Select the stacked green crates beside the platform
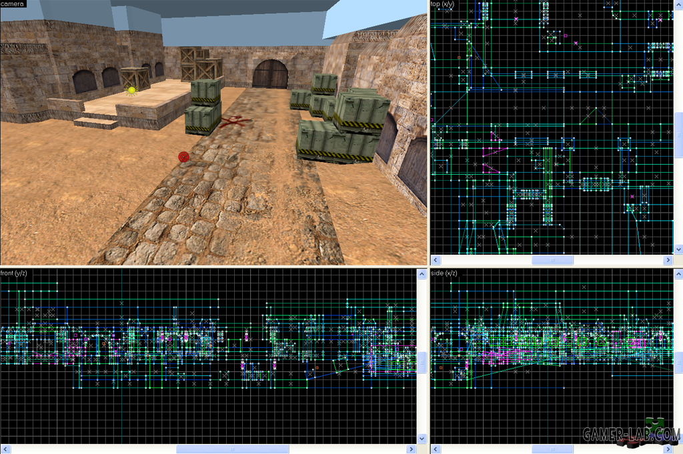Screen dimensions: 683x454 click(204, 107)
